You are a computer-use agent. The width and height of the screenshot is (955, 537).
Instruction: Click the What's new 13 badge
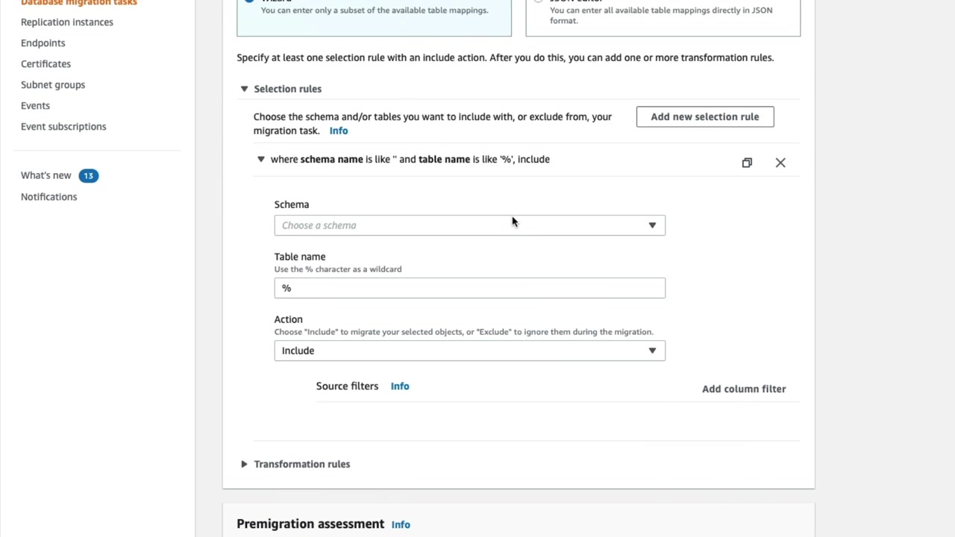point(88,176)
